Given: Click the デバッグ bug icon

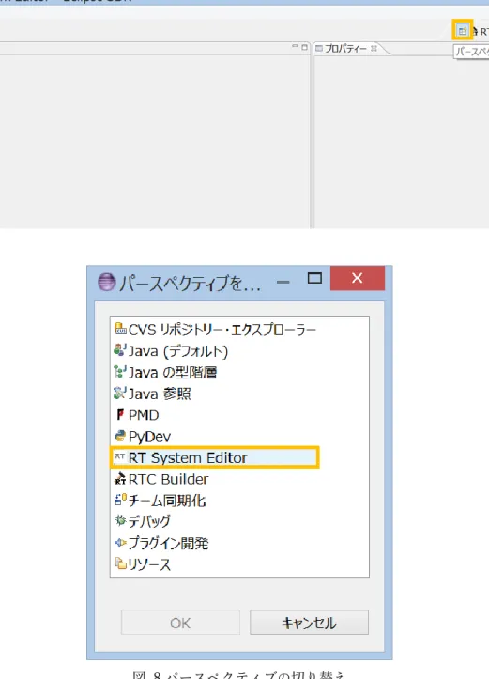Looking at the screenshot, I should [x=120, y=520].
